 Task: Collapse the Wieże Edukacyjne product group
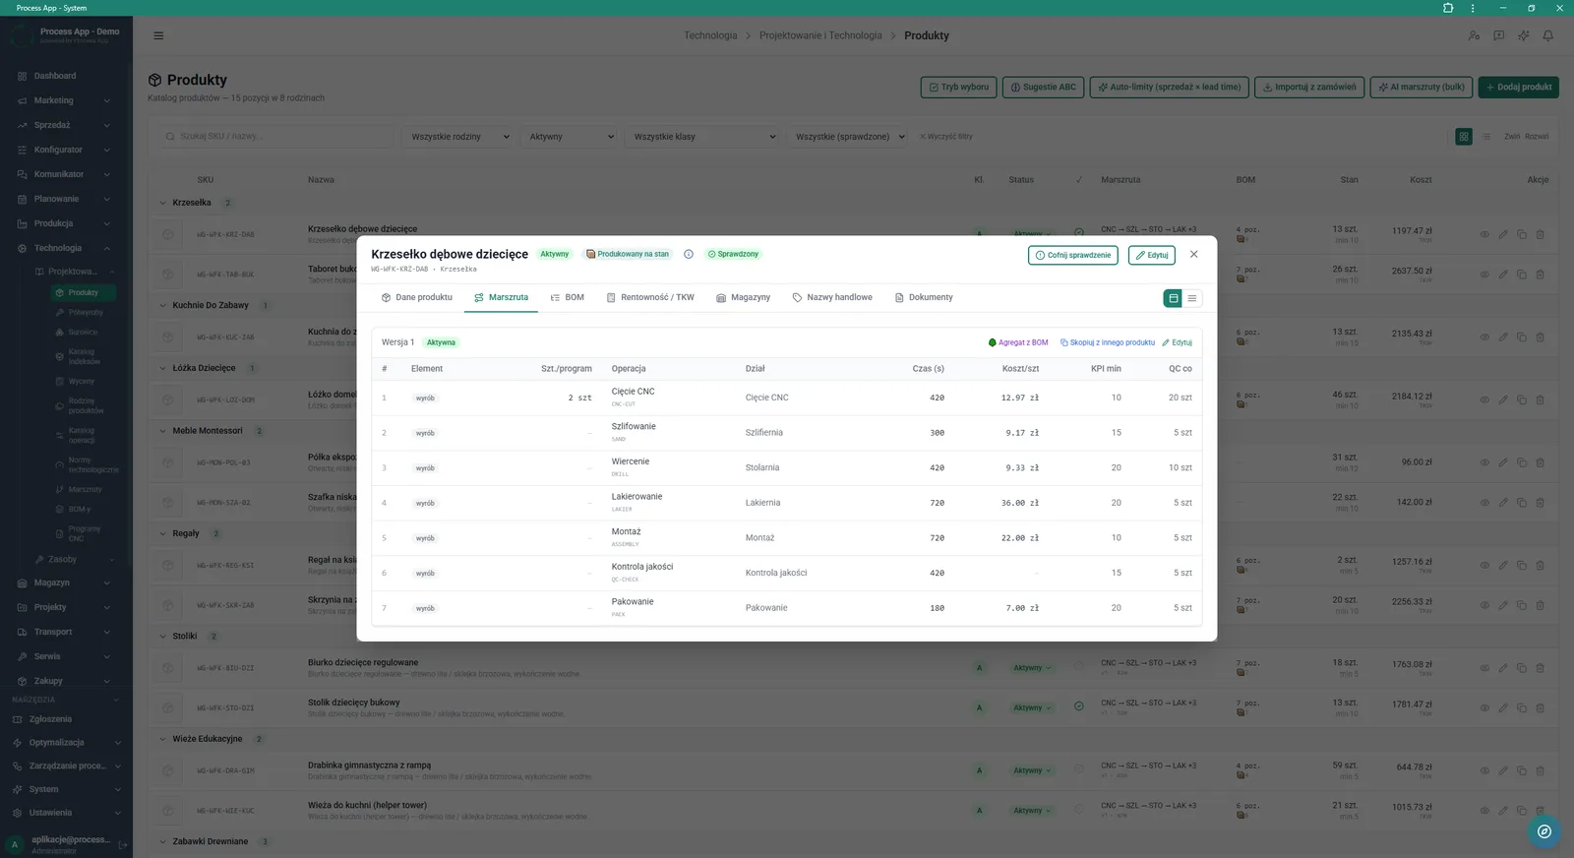(163, 739)
